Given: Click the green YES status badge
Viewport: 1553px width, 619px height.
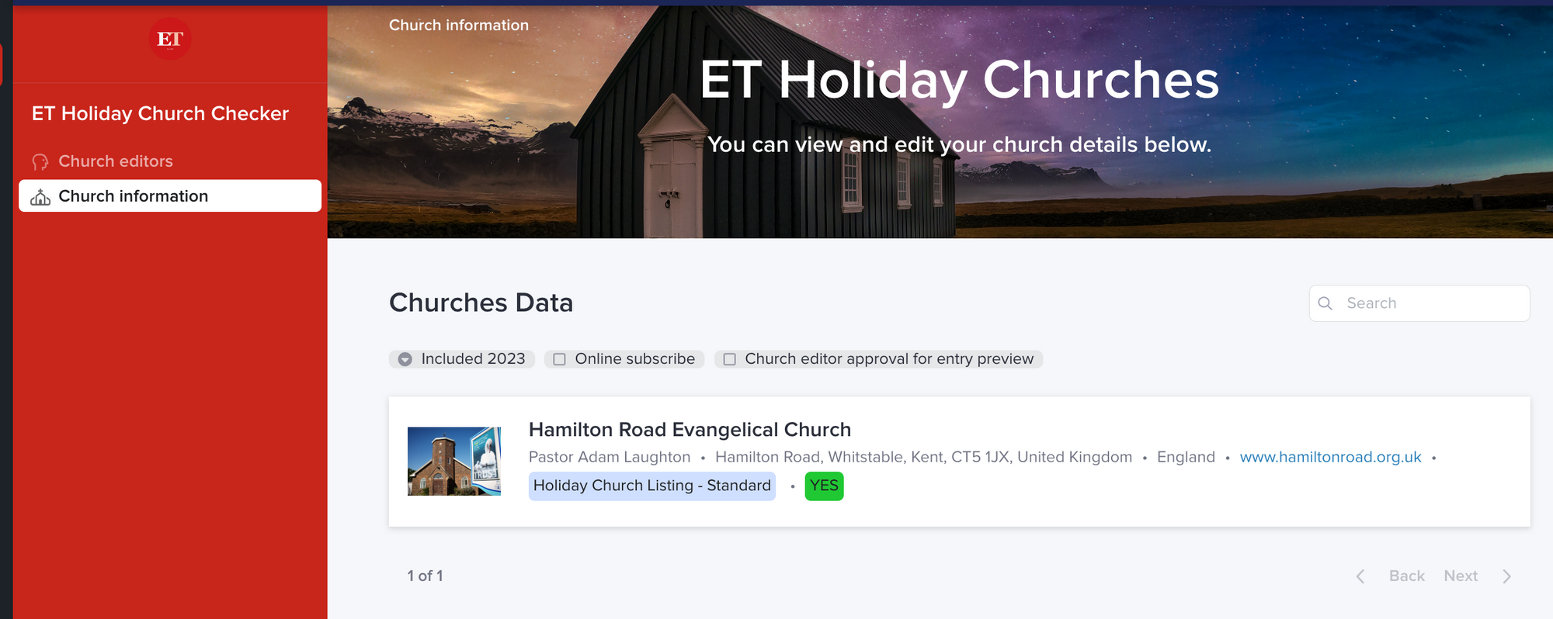Looking at the screenshot, I should [824, 486].
